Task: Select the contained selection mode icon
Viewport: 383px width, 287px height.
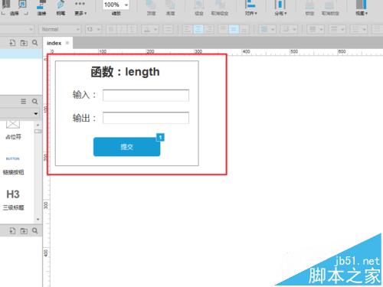Action: [x=22, y=4]
